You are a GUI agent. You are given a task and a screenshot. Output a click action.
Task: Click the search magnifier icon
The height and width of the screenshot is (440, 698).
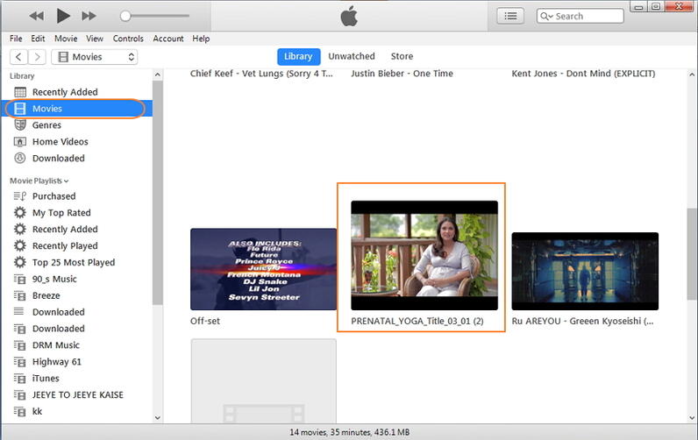pos(546,17)
